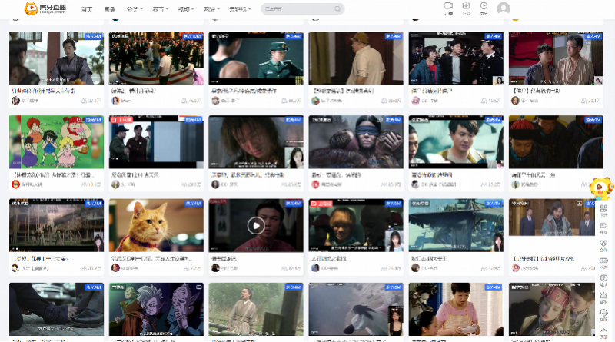Open the blindfolded woman movie thumbnail
The image size is (615, 342).
tap(356, 141)
